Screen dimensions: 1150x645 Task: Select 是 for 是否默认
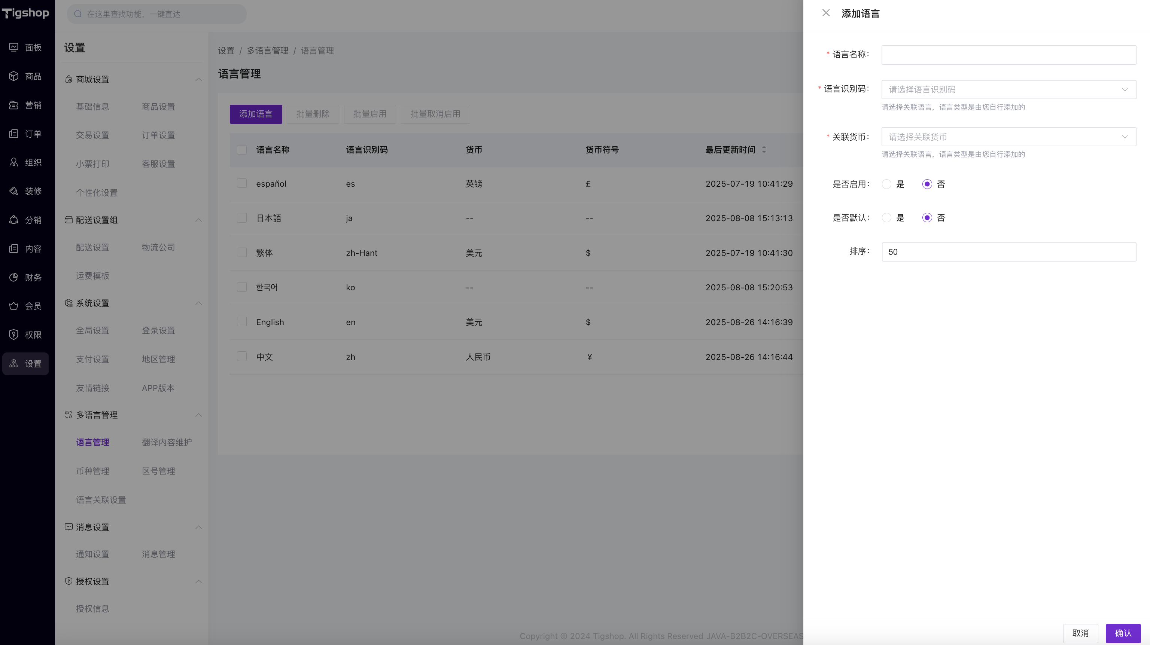pos(886,218)
